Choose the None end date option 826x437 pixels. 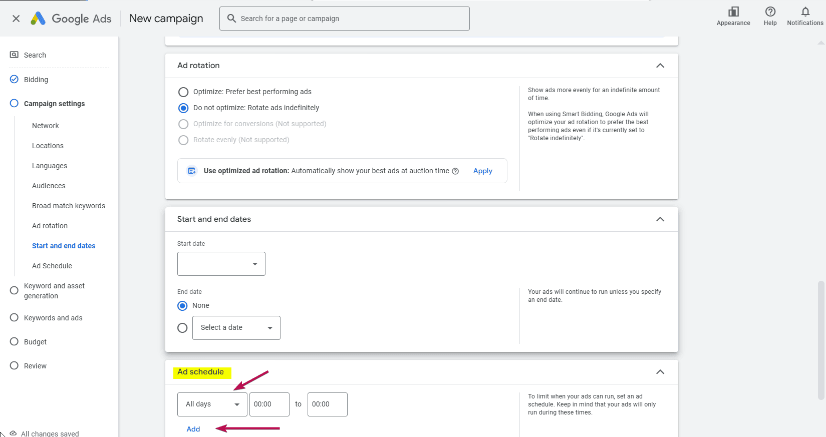(x=183, y=306)
